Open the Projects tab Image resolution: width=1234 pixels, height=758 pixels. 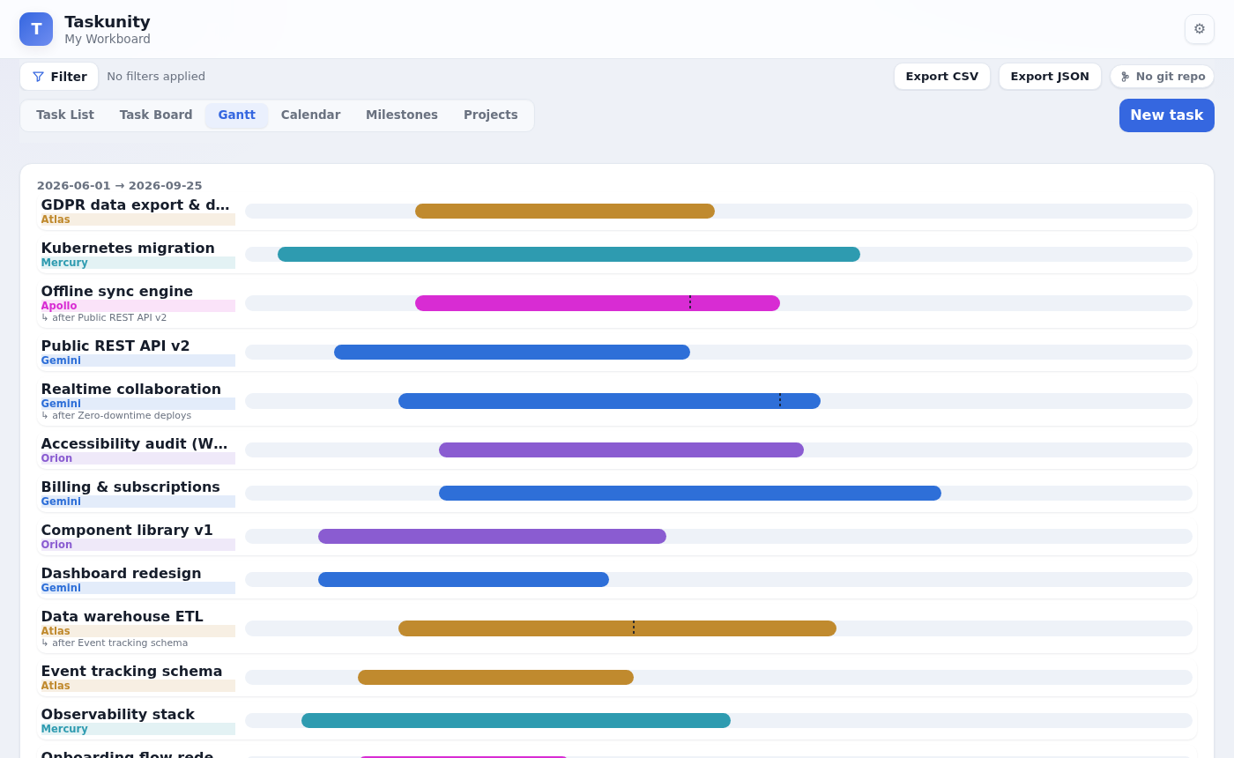[x=491, y=115]
